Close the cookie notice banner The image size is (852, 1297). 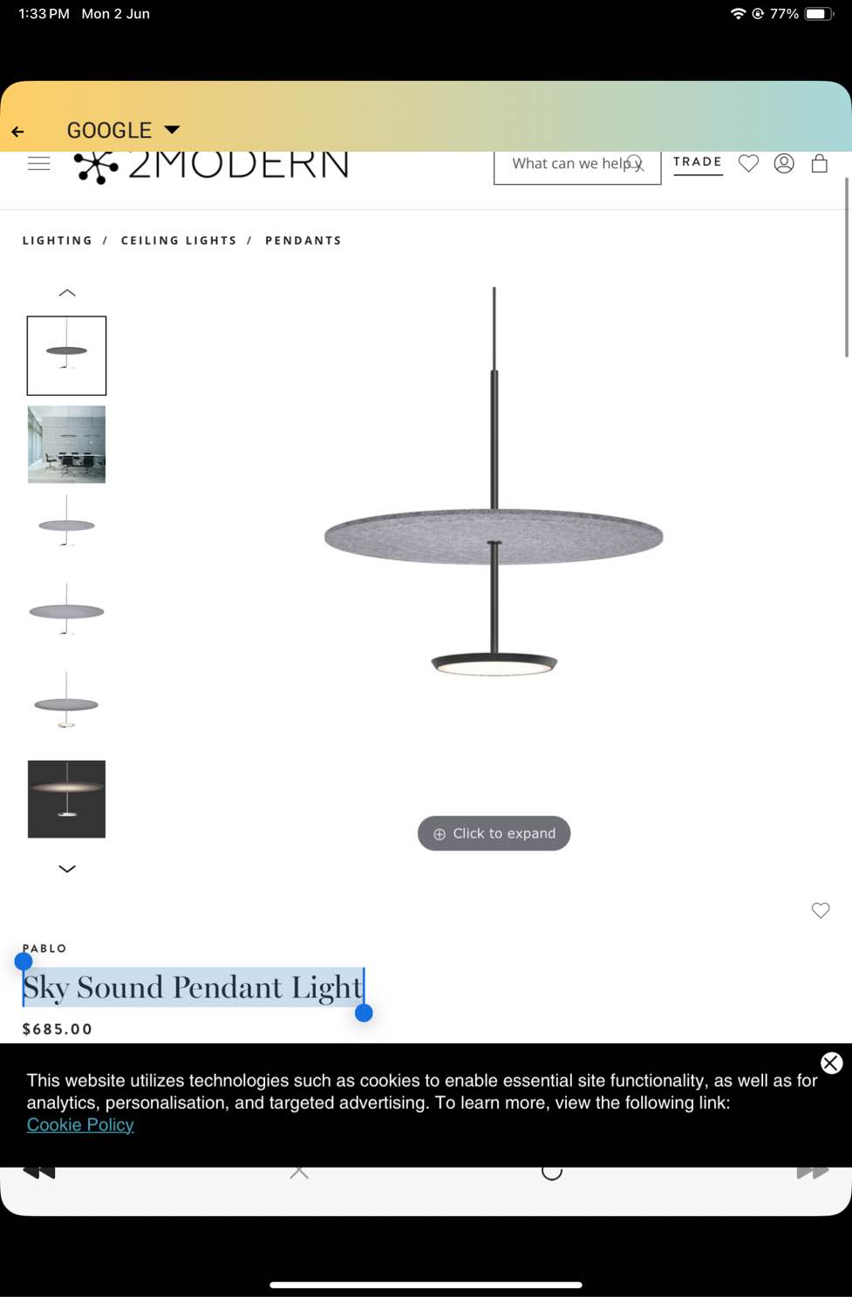pyautogui.click(x=831, y=1063)
